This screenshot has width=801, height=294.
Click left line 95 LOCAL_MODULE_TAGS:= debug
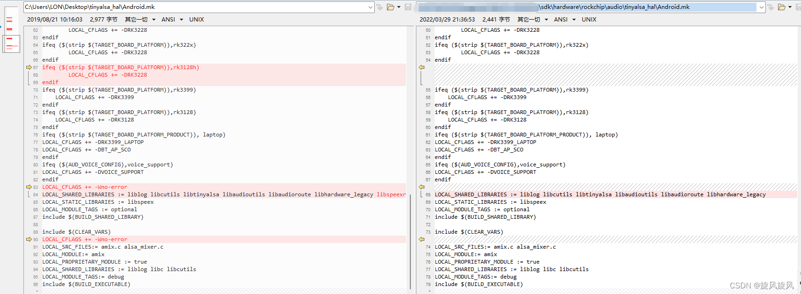(83, 277)
